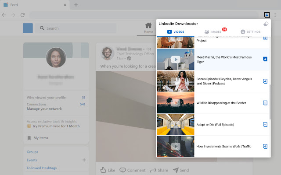Click the 14 badge on Images tab
The width and height of the screenshot is (281, 175).
click(x=224, y=29)
